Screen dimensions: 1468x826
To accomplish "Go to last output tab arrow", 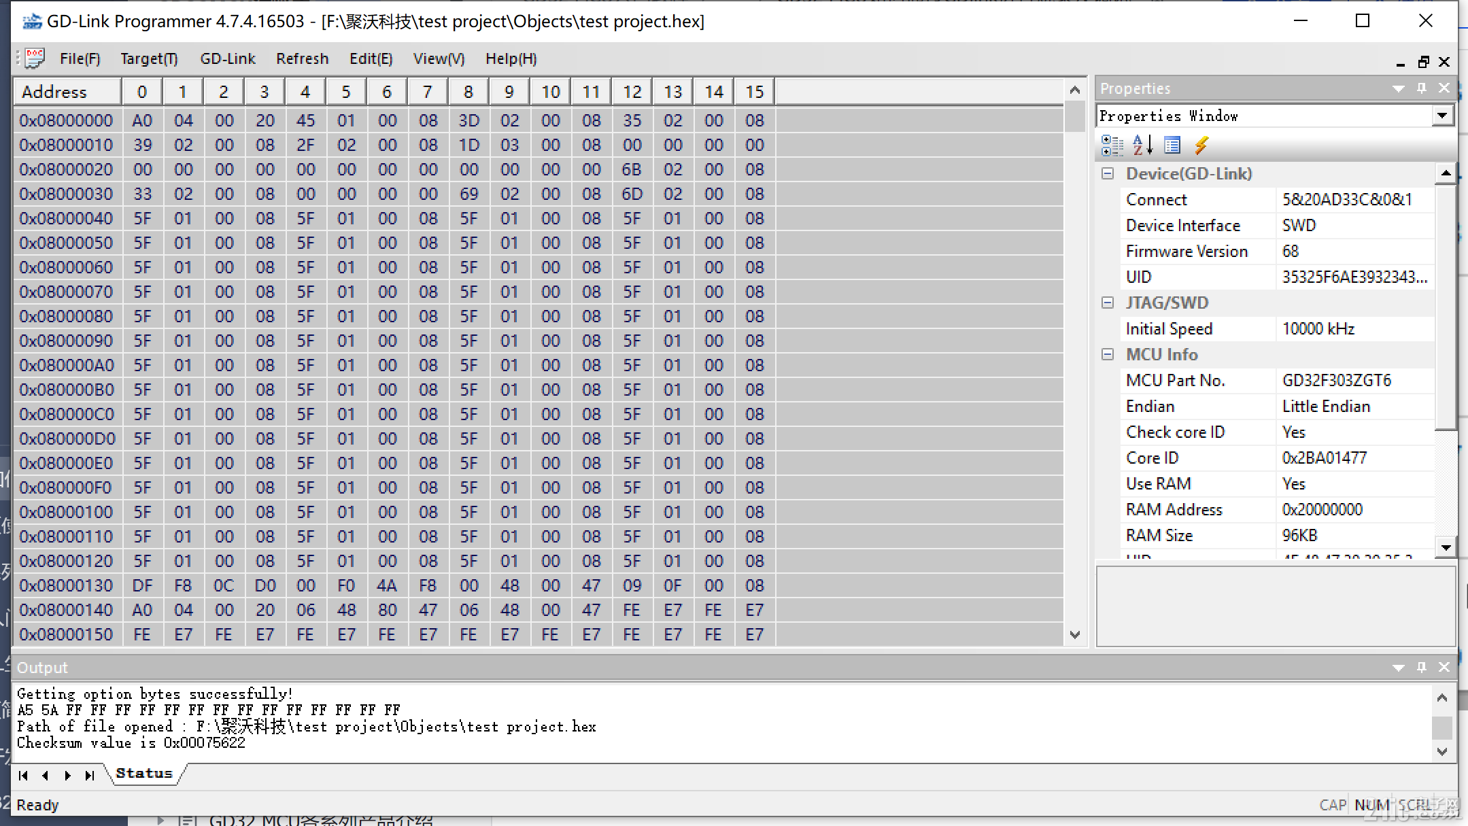I will tap(89, 775).
